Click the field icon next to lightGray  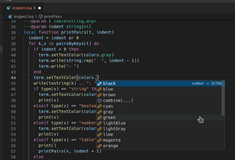99,129
